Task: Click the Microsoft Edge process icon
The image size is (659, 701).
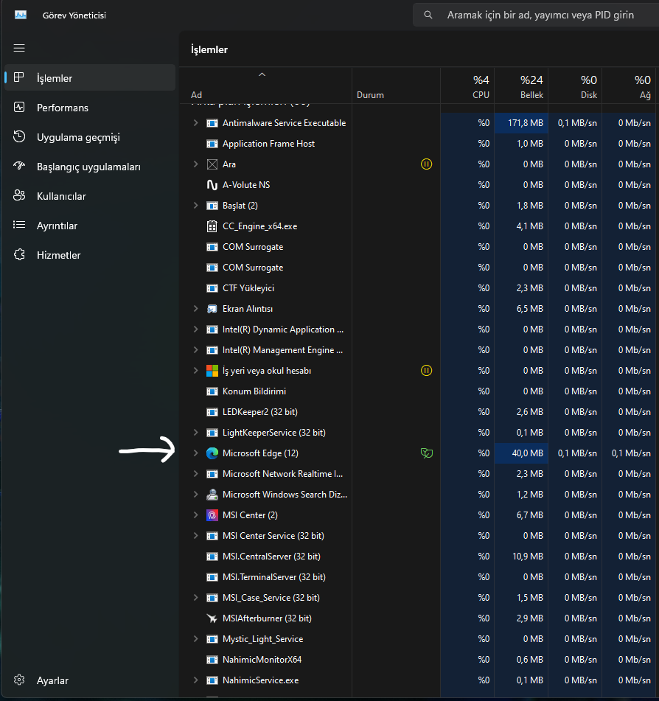Action: 212,453
